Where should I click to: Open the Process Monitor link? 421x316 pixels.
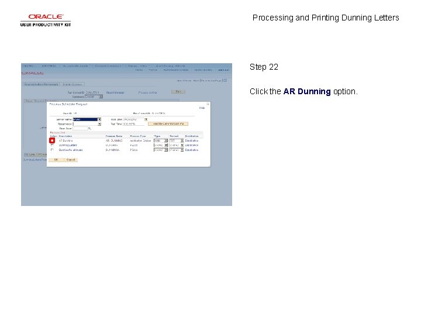148,92
